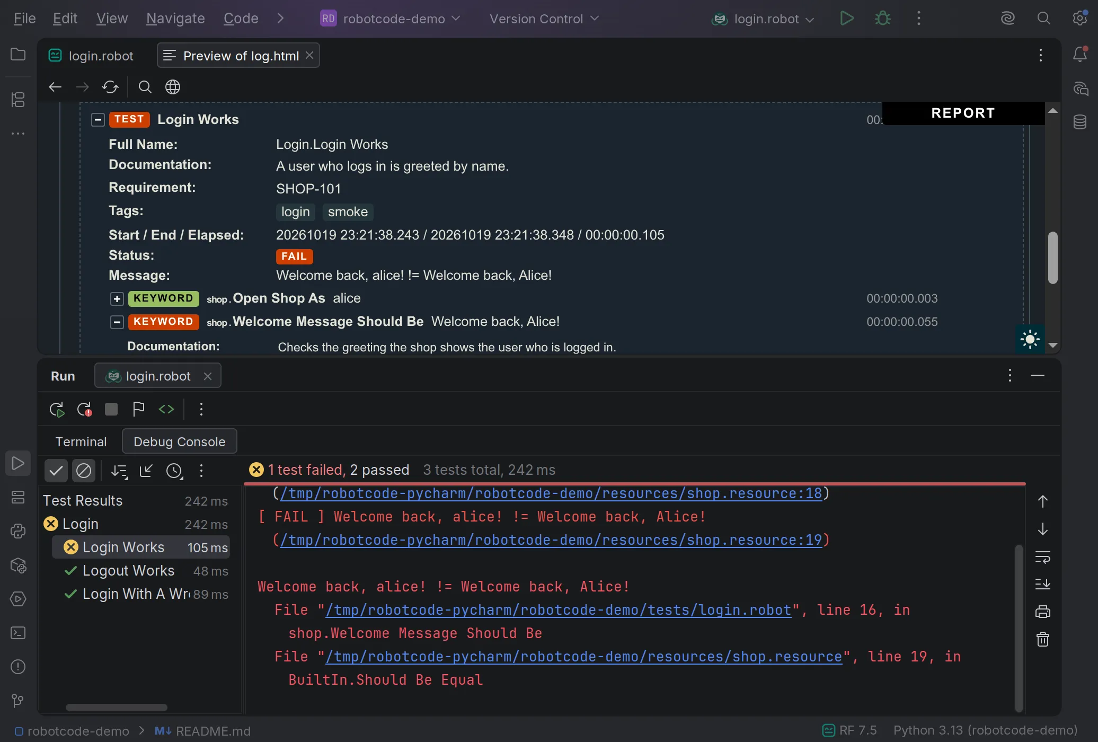
Task: Open shop.resource:19 link in console
Action: point(551,540)
